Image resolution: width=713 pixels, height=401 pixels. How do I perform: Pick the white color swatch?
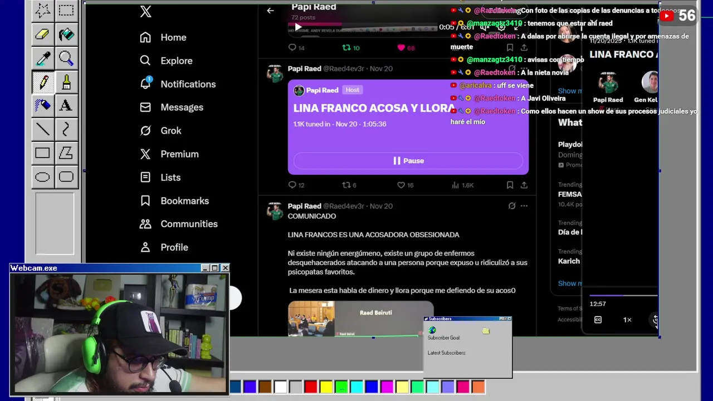coord(280,387)
